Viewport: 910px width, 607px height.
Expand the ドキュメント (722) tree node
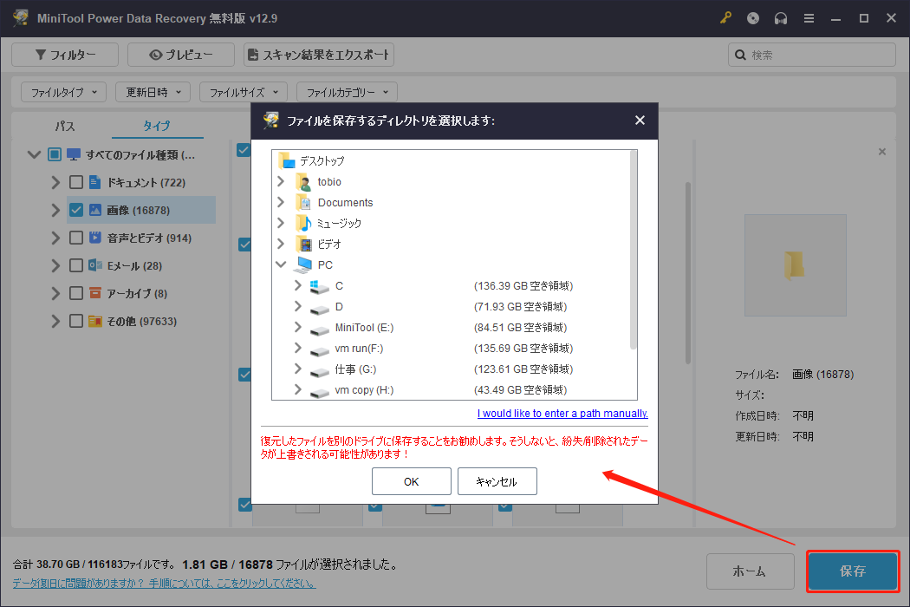(55, 182)
